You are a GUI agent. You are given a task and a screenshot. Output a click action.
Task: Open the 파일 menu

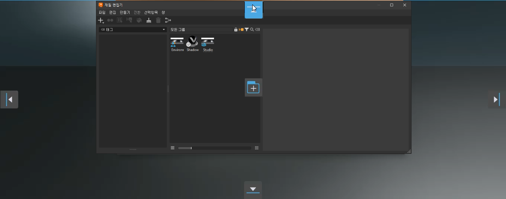pyautogui.click(x=102, y=13)
